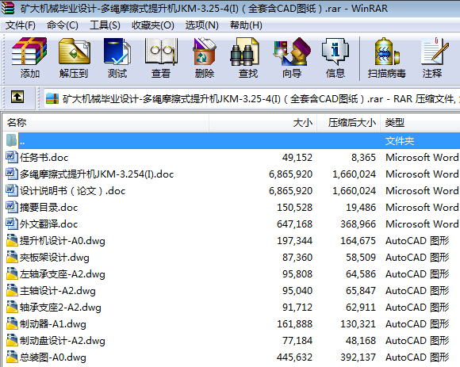Click the archive icon in address bar
The image size is (460, 367).
pos(52,99)
